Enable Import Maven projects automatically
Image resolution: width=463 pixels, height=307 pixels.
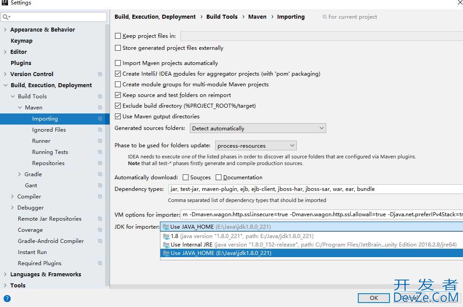[x=118, y=63]
